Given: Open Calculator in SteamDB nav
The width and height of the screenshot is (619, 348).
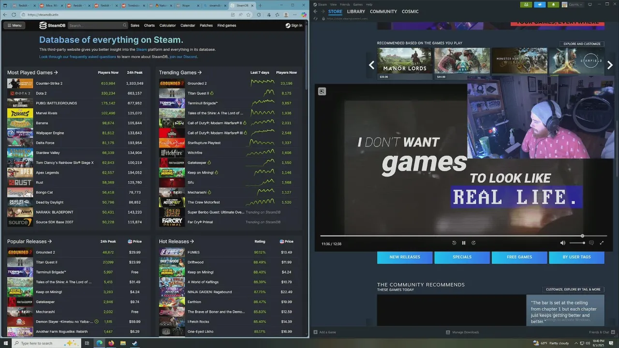Looking at the screenshot, I should (x=168, y=25).
